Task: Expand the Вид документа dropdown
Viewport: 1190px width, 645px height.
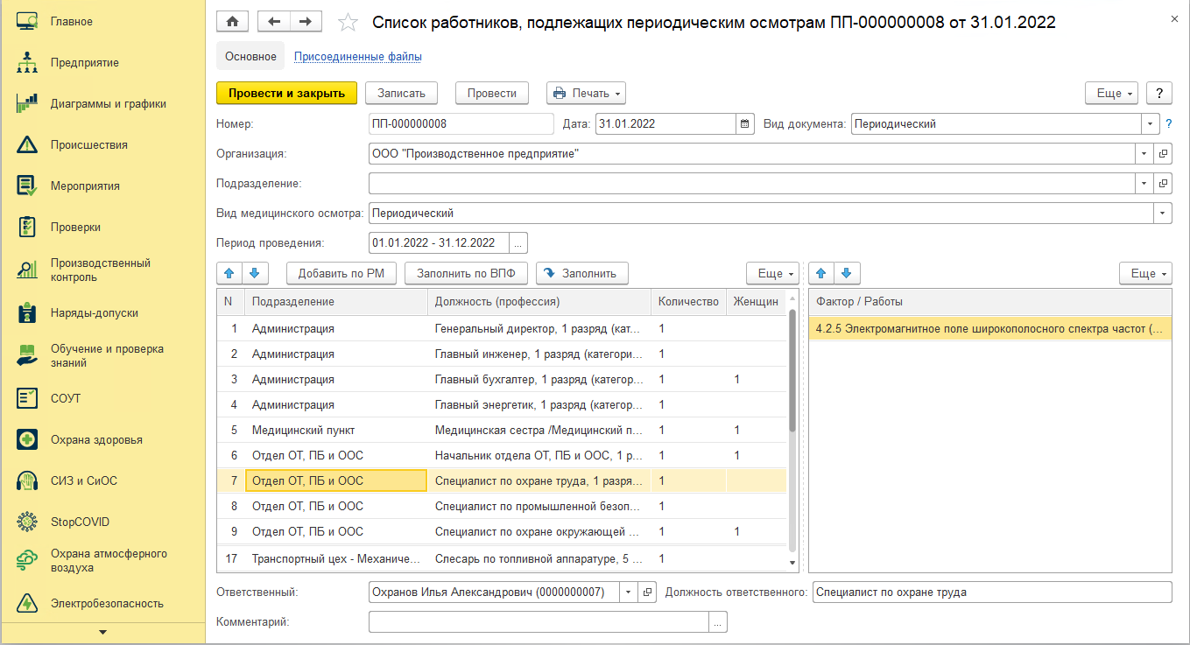Action: [1148, 124]
